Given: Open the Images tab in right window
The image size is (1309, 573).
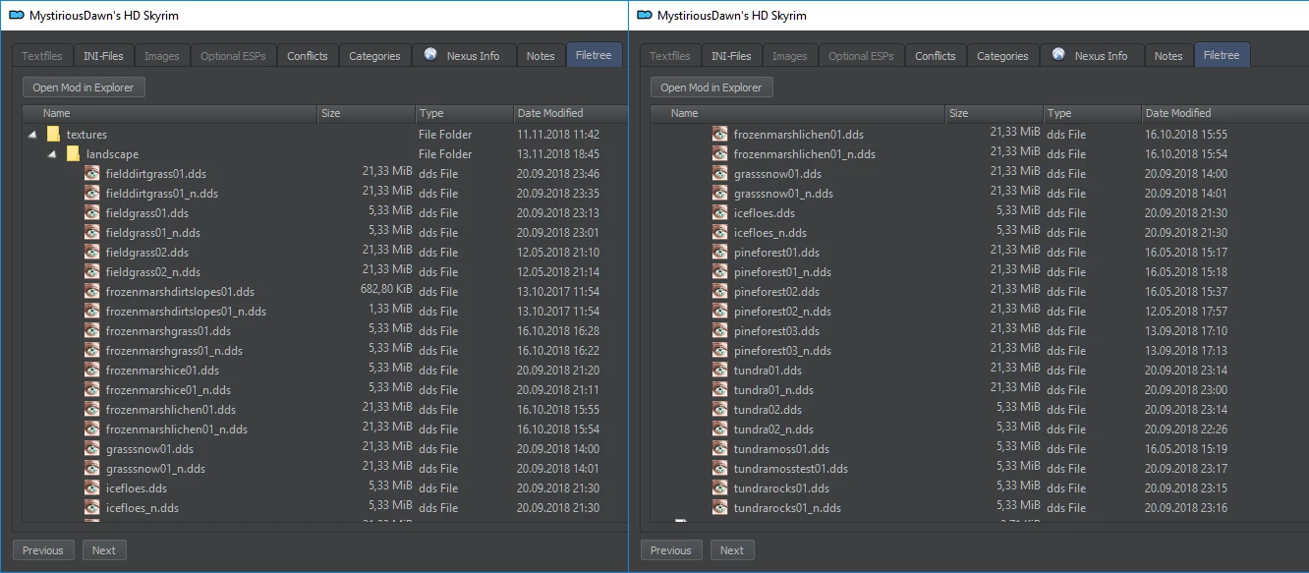Looking at the screenshot, I should click(790, 56).
